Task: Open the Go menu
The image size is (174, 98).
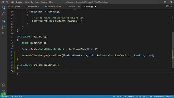Action: (32, 2)
